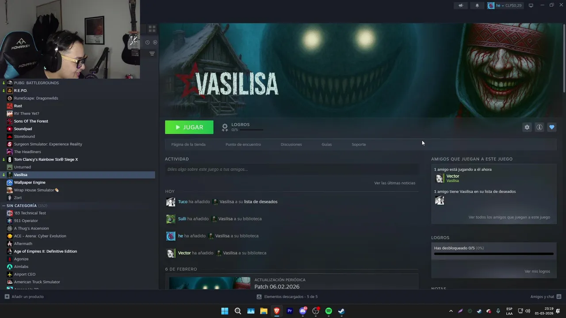
Task: Click the recent clock filter icon
Action: click(147, 42)
